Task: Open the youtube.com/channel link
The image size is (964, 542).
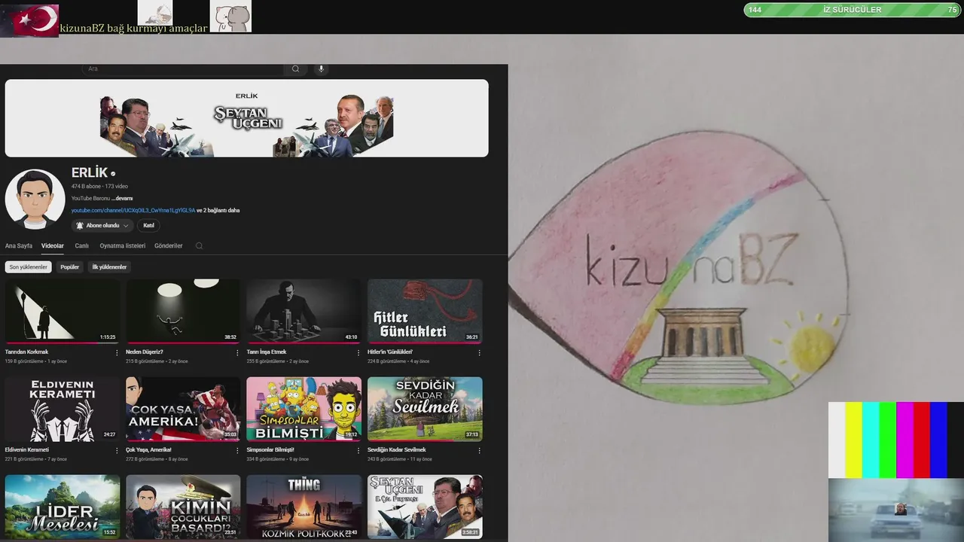Action: click(133, 211)
